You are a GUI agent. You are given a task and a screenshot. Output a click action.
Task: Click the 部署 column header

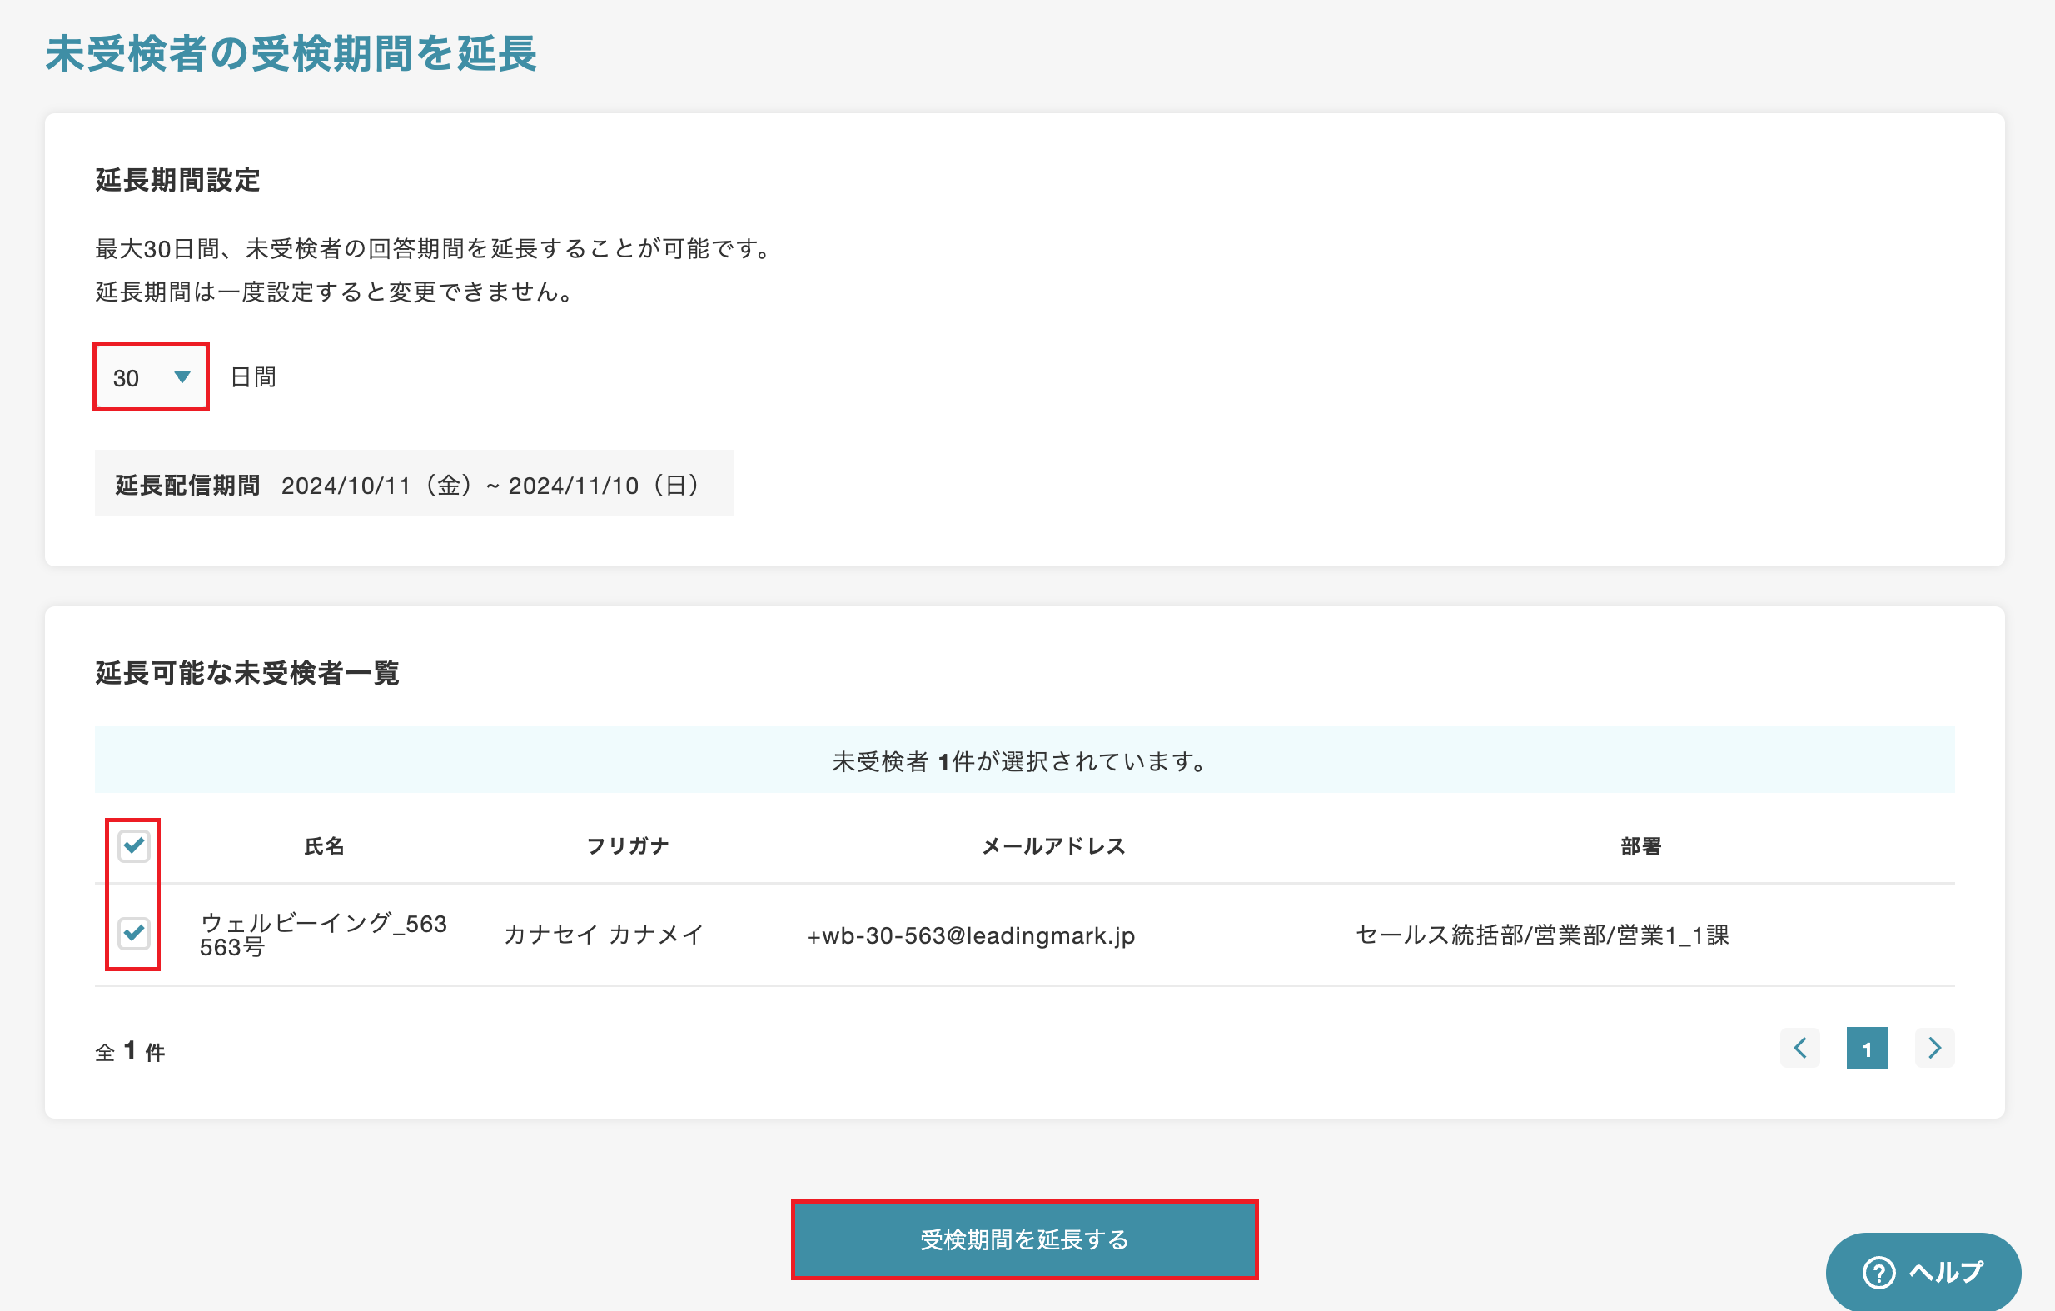coord(1640,846)
